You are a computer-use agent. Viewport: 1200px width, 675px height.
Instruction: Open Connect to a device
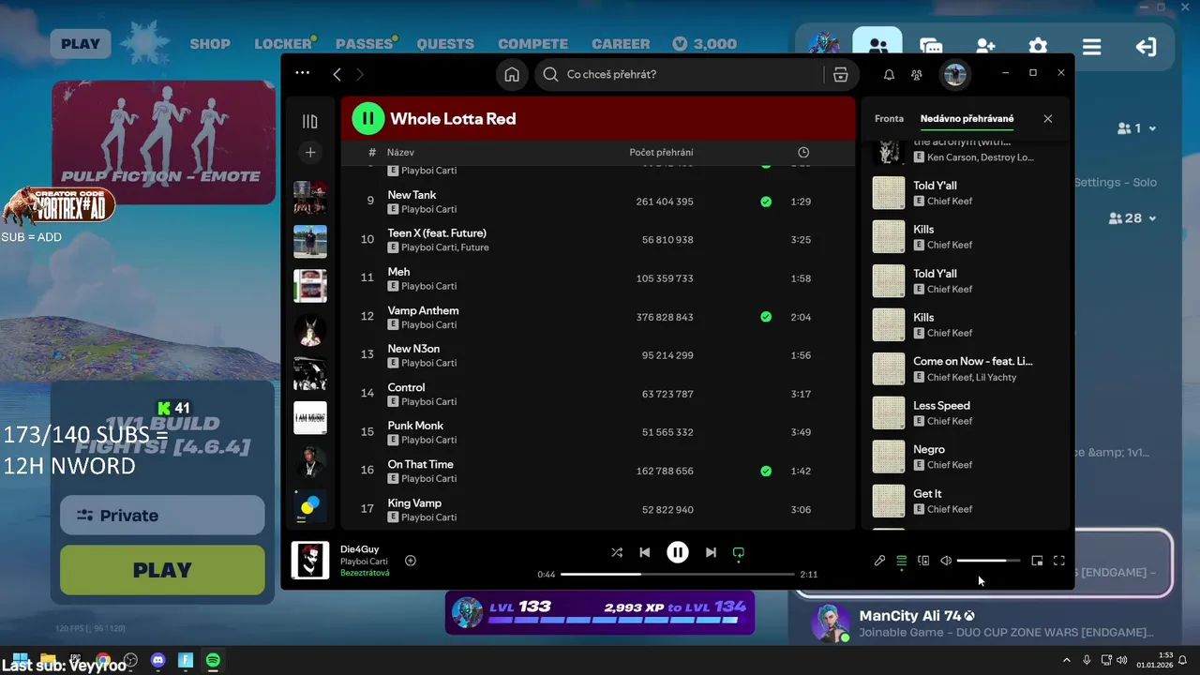[923, 561]
